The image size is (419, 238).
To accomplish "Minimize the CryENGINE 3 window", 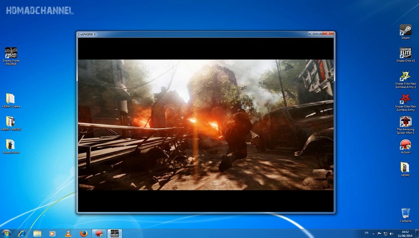I will click(x=311, y=33).
